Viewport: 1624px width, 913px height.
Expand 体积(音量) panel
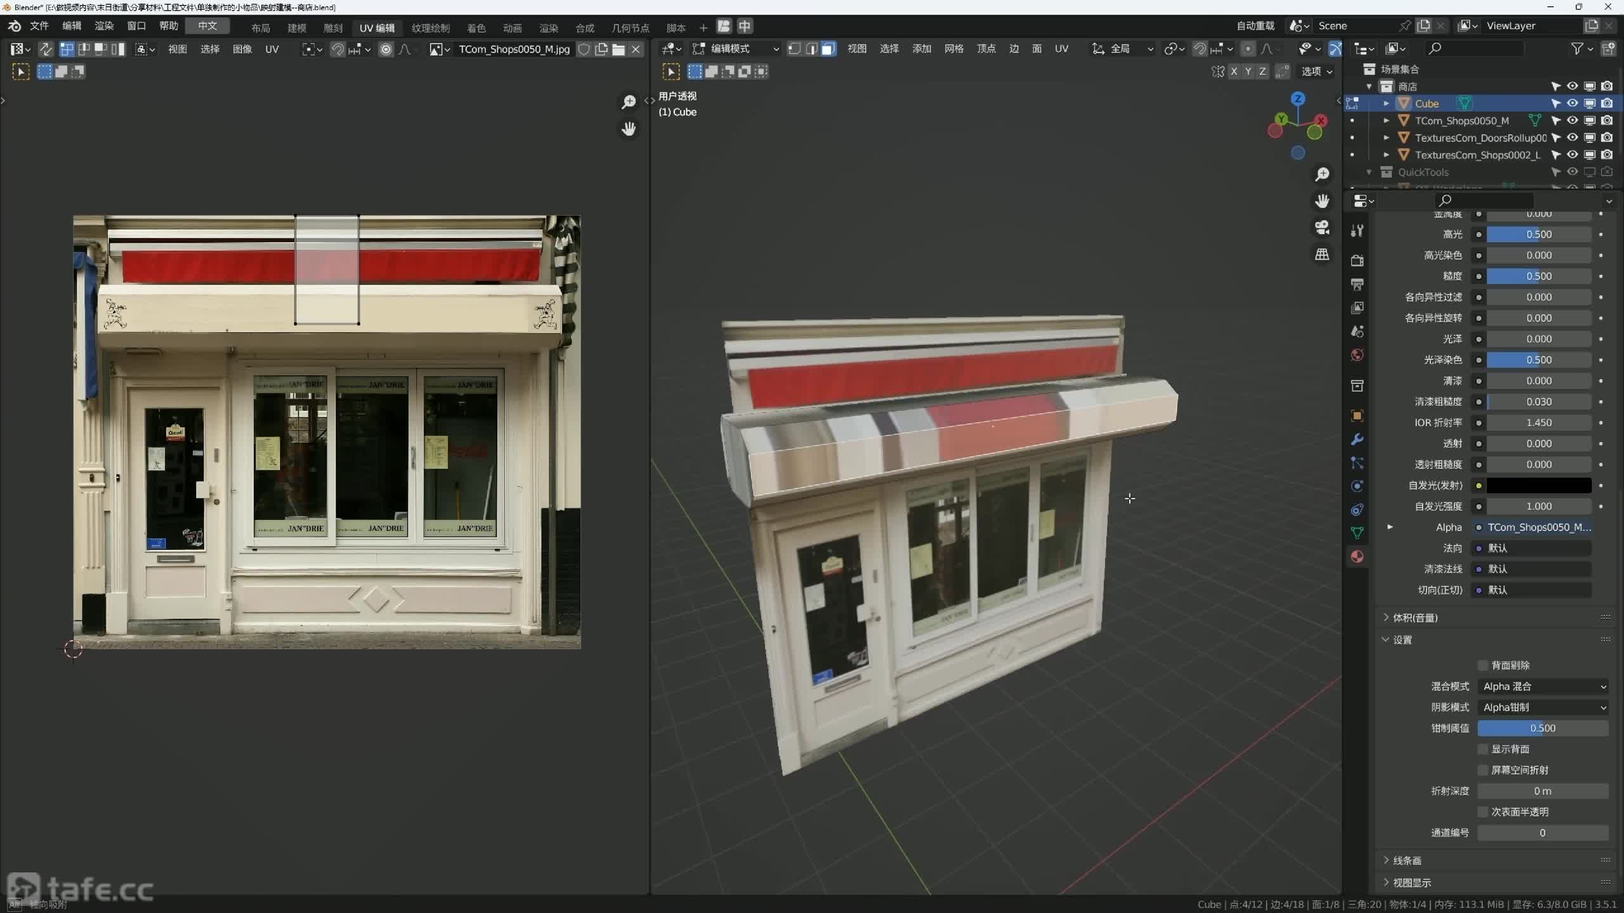(x=1415, y=618)
